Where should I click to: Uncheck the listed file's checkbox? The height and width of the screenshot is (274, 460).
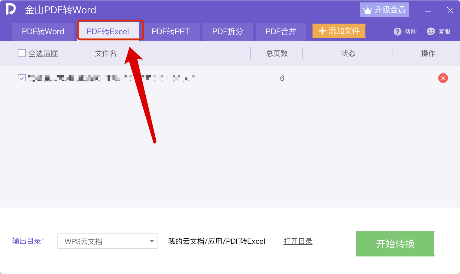[x=22, y=78]
